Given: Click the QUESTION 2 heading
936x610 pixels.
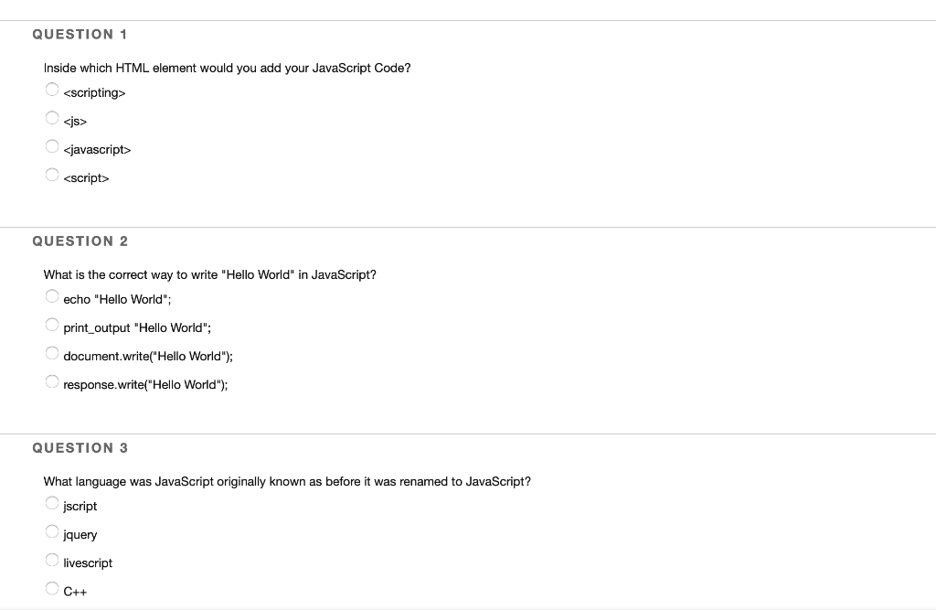Looking at the screenshot, I should tap(80, 241).
